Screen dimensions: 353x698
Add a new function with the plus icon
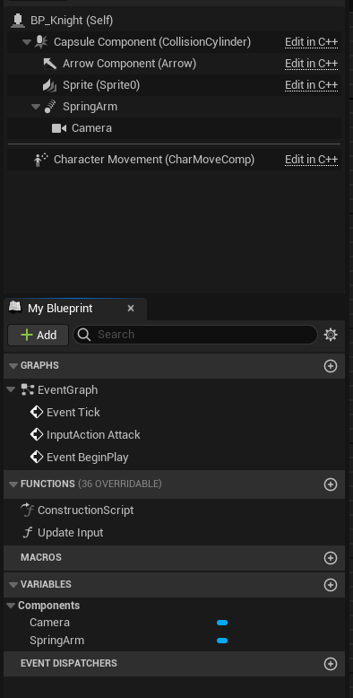[331, 484]
